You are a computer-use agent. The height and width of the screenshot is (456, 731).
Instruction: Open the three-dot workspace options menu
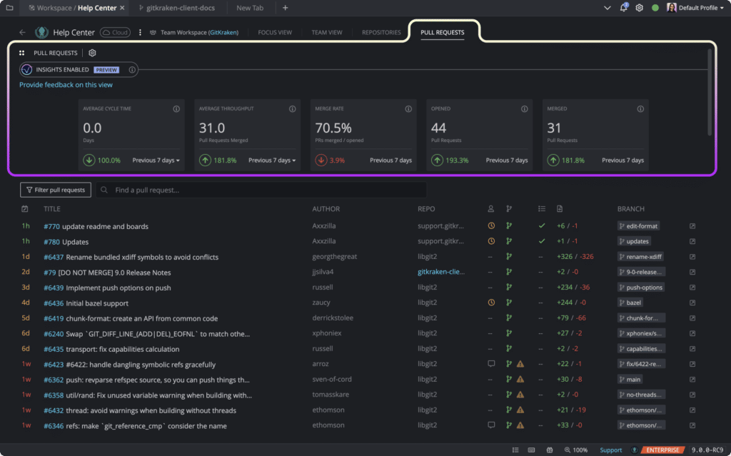click(140, 32)
